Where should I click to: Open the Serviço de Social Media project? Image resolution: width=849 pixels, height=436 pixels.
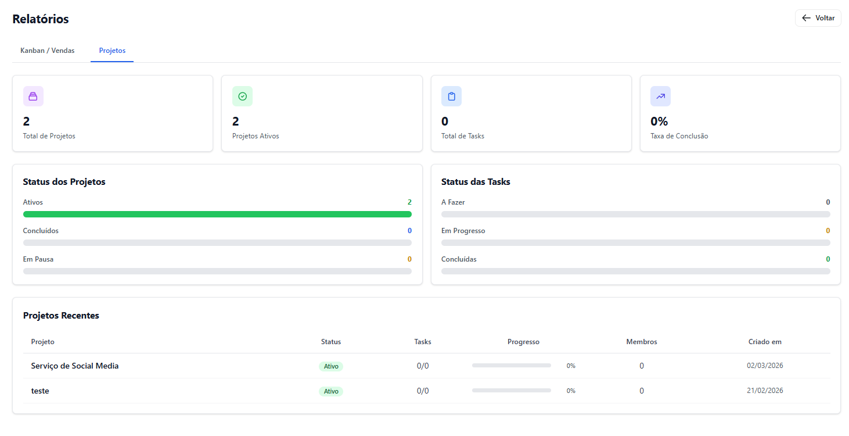point(75,366)
